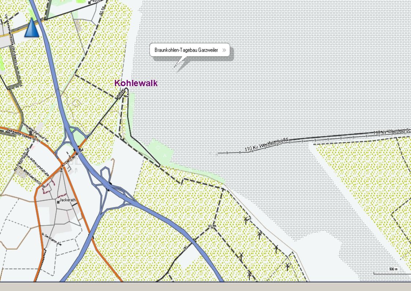The height and width of the screenshot is (291, 411).
Task: Click the Jackerath town square marker
Action: pos(58,201)
